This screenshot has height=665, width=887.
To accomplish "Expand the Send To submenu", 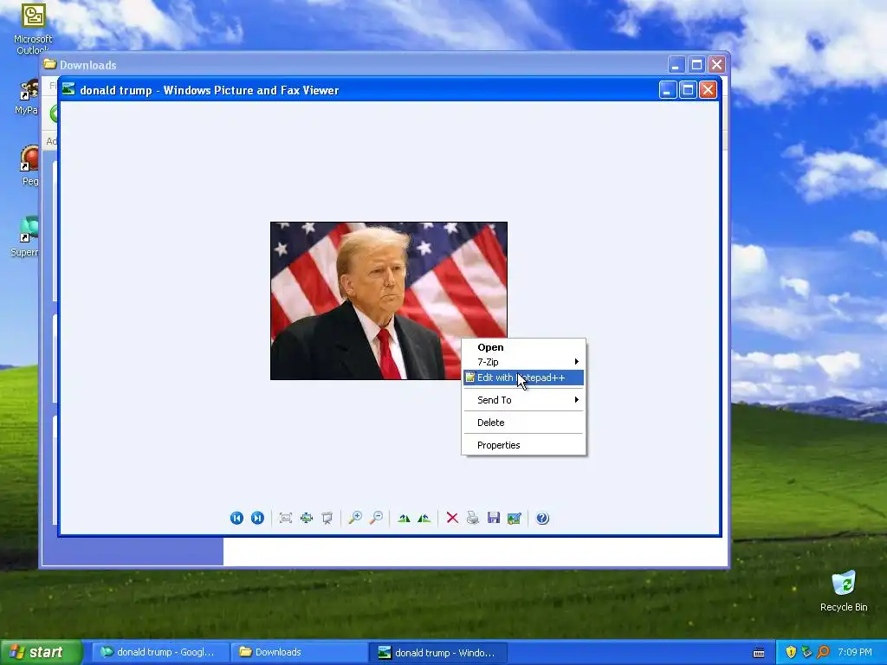I will pos(523,400).
